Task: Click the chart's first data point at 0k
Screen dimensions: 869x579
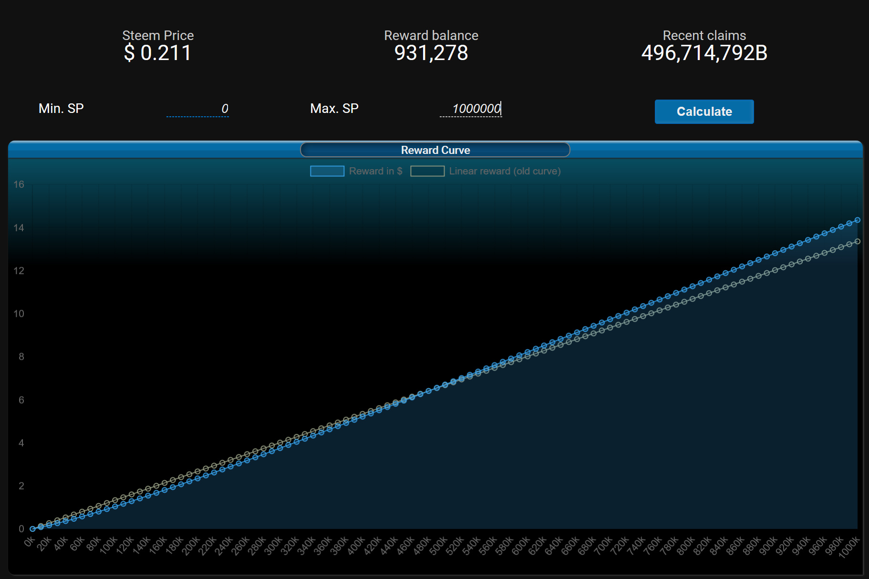Action: tap(32, 528)
